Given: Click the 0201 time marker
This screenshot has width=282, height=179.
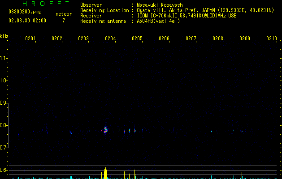Looking at the screenshot, I should click(30, 38).
